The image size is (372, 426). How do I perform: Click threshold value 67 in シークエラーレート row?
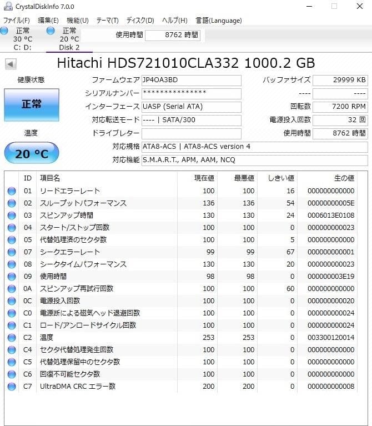tap(290, 252)
